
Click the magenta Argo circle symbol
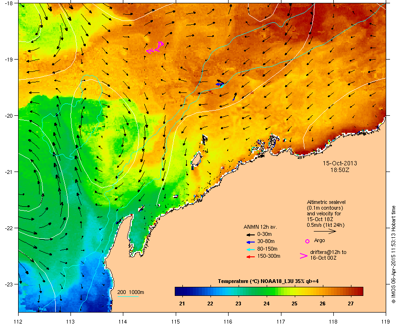click(x=308, y=241)
